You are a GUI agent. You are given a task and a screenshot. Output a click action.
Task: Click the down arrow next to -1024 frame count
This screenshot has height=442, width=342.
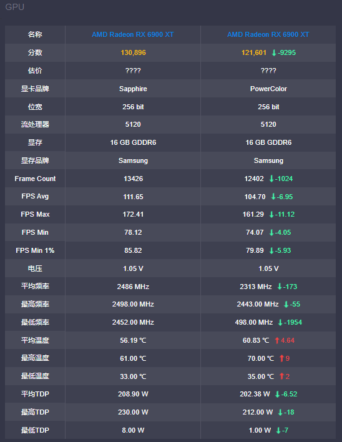271,179
